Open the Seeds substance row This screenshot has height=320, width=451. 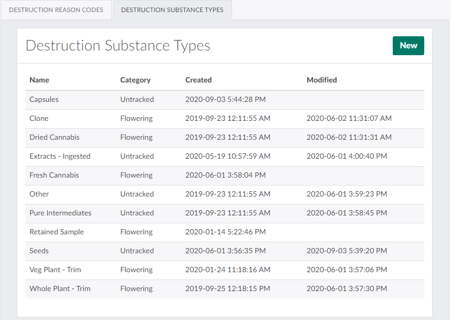pos(39,251)
